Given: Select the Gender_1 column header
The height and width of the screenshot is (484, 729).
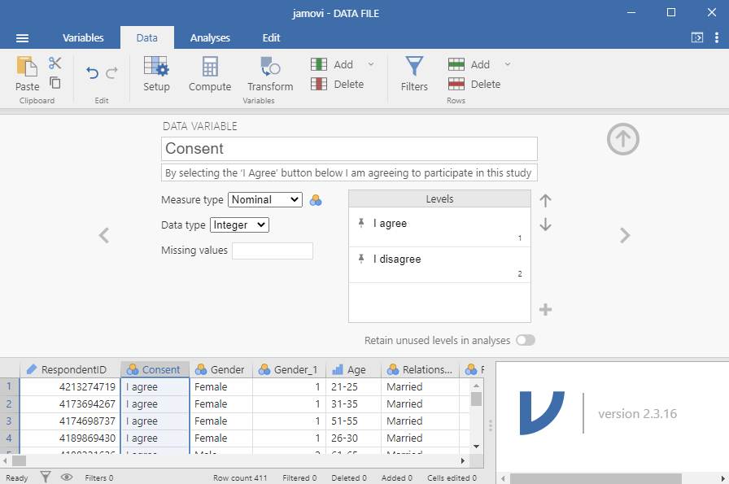Looking at the screenshot, I should [x=289, y=369].
